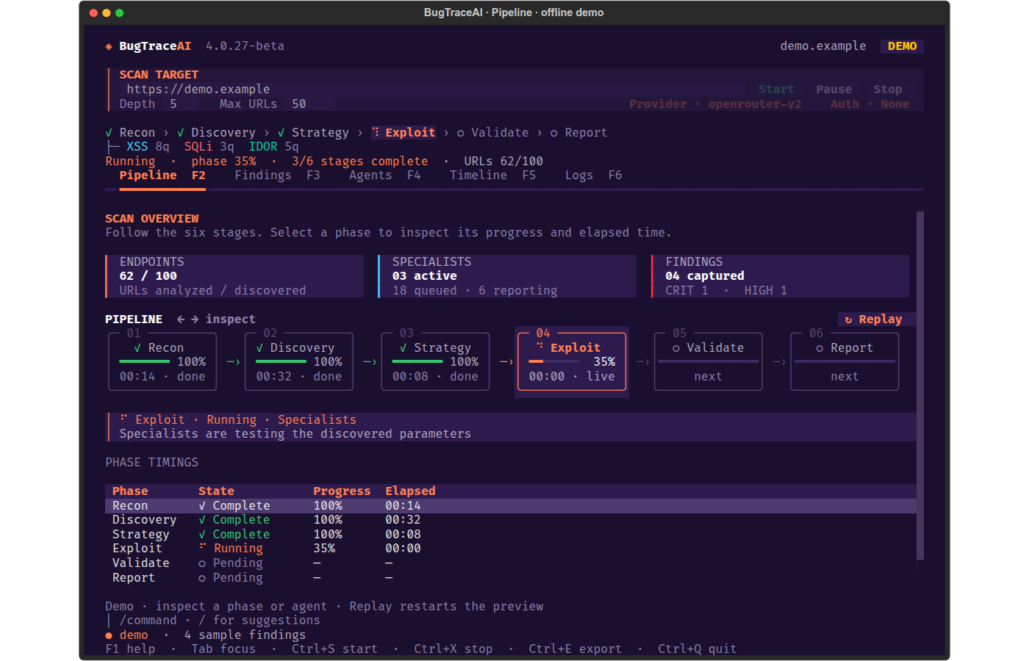Click the spinner icon in the Exploit stage card
Viewport: 1029px width, 661px height.
coord(540,346)
